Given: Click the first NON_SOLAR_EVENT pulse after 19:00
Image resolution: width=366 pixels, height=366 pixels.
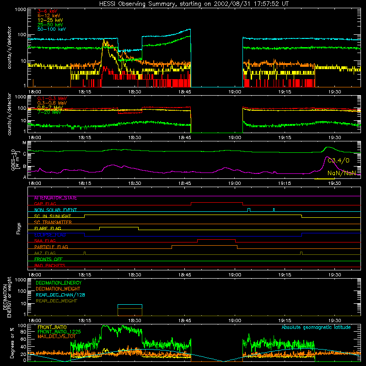Looking at the screenshot, I should tap(249, 210).
